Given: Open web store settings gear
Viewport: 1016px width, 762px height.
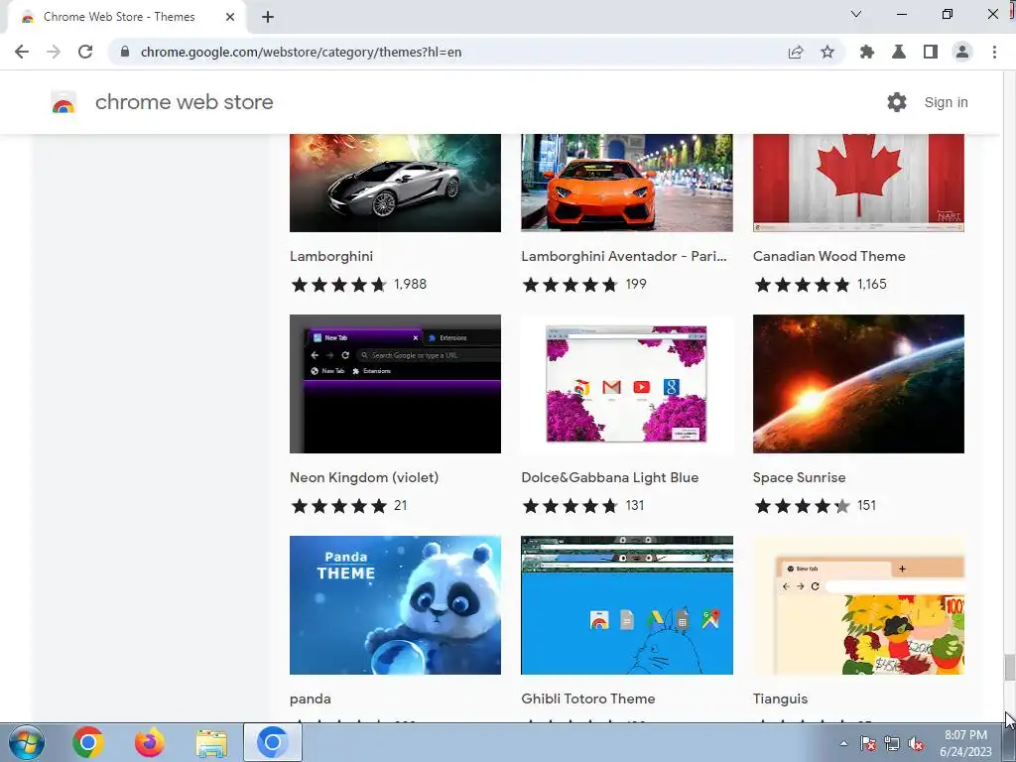Looking at the screenshot, I should 897,102.
